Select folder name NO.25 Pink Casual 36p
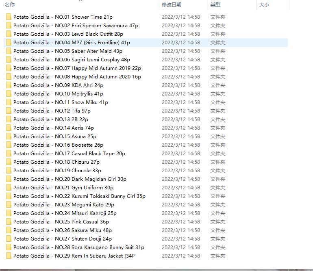 point(61,222)
